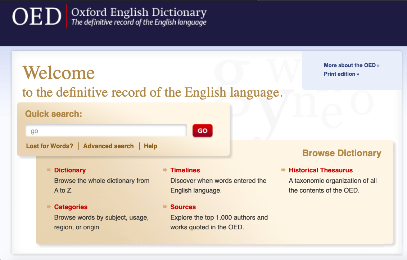This screenshot has height=260, width=407.
Task: Click the arrow icon beside Sources
Action: (165, 207)
